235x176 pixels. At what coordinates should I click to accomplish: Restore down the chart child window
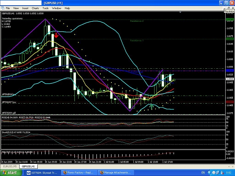point(229,8)
